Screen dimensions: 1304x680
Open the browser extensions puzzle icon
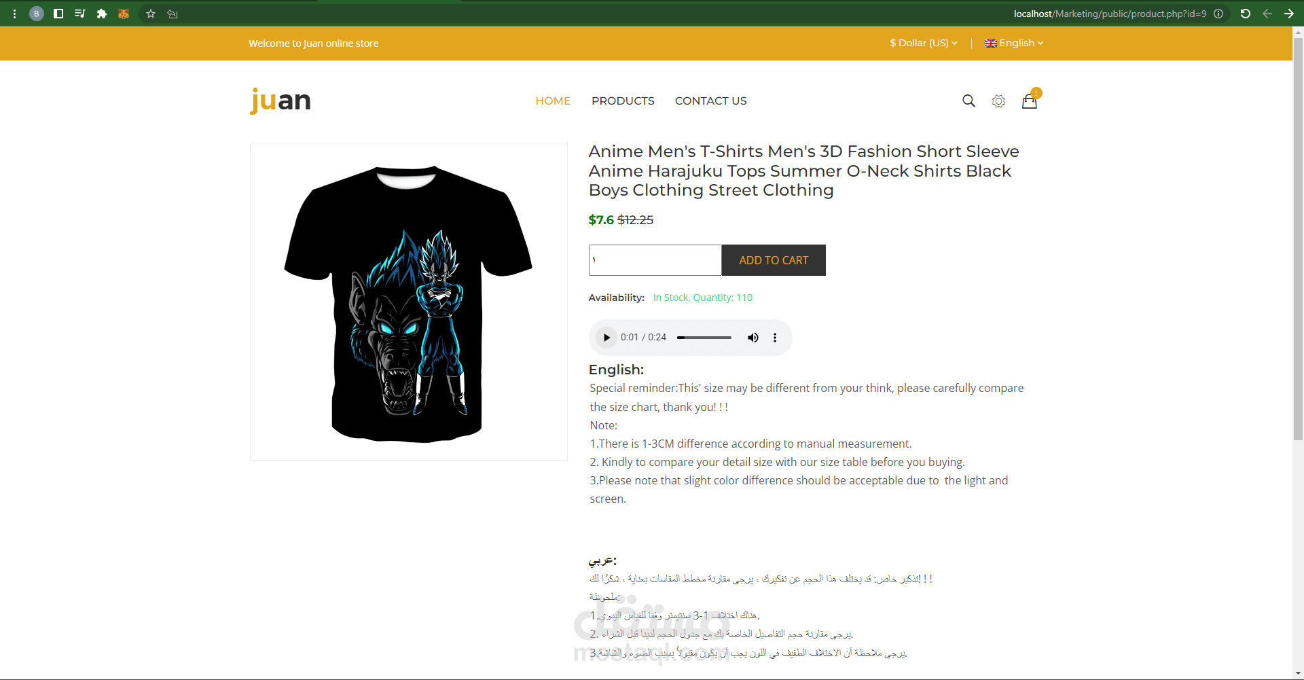[102, 14]
